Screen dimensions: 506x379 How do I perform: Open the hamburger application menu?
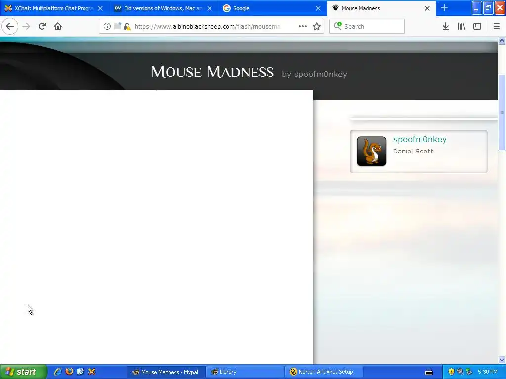[497, 26]
